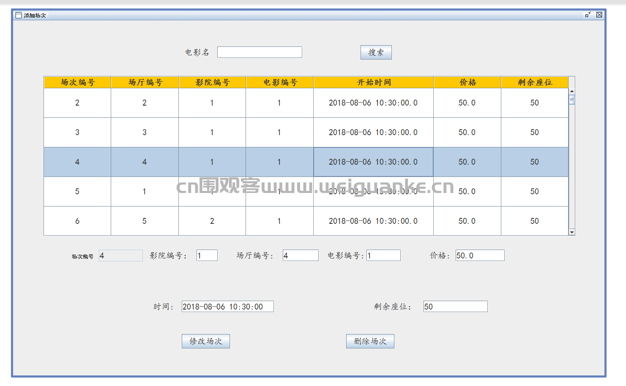This screenshot has height=386, width=626.
Task: Click table scrollbar down arrow
Action: [x=571, y=232]
